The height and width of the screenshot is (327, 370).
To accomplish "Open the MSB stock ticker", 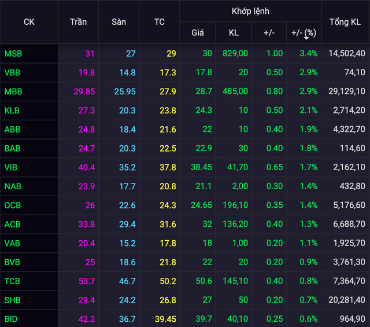I will coord(13,53).
